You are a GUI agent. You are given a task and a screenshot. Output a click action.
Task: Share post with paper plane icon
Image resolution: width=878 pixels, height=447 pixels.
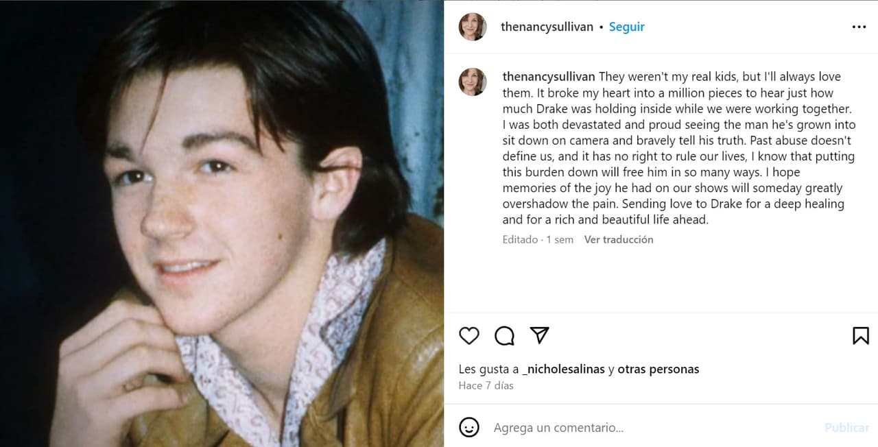click(x=540, y=335)
